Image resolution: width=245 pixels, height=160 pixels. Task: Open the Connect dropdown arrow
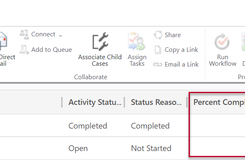pyautogui.click(x=60, y=36)
